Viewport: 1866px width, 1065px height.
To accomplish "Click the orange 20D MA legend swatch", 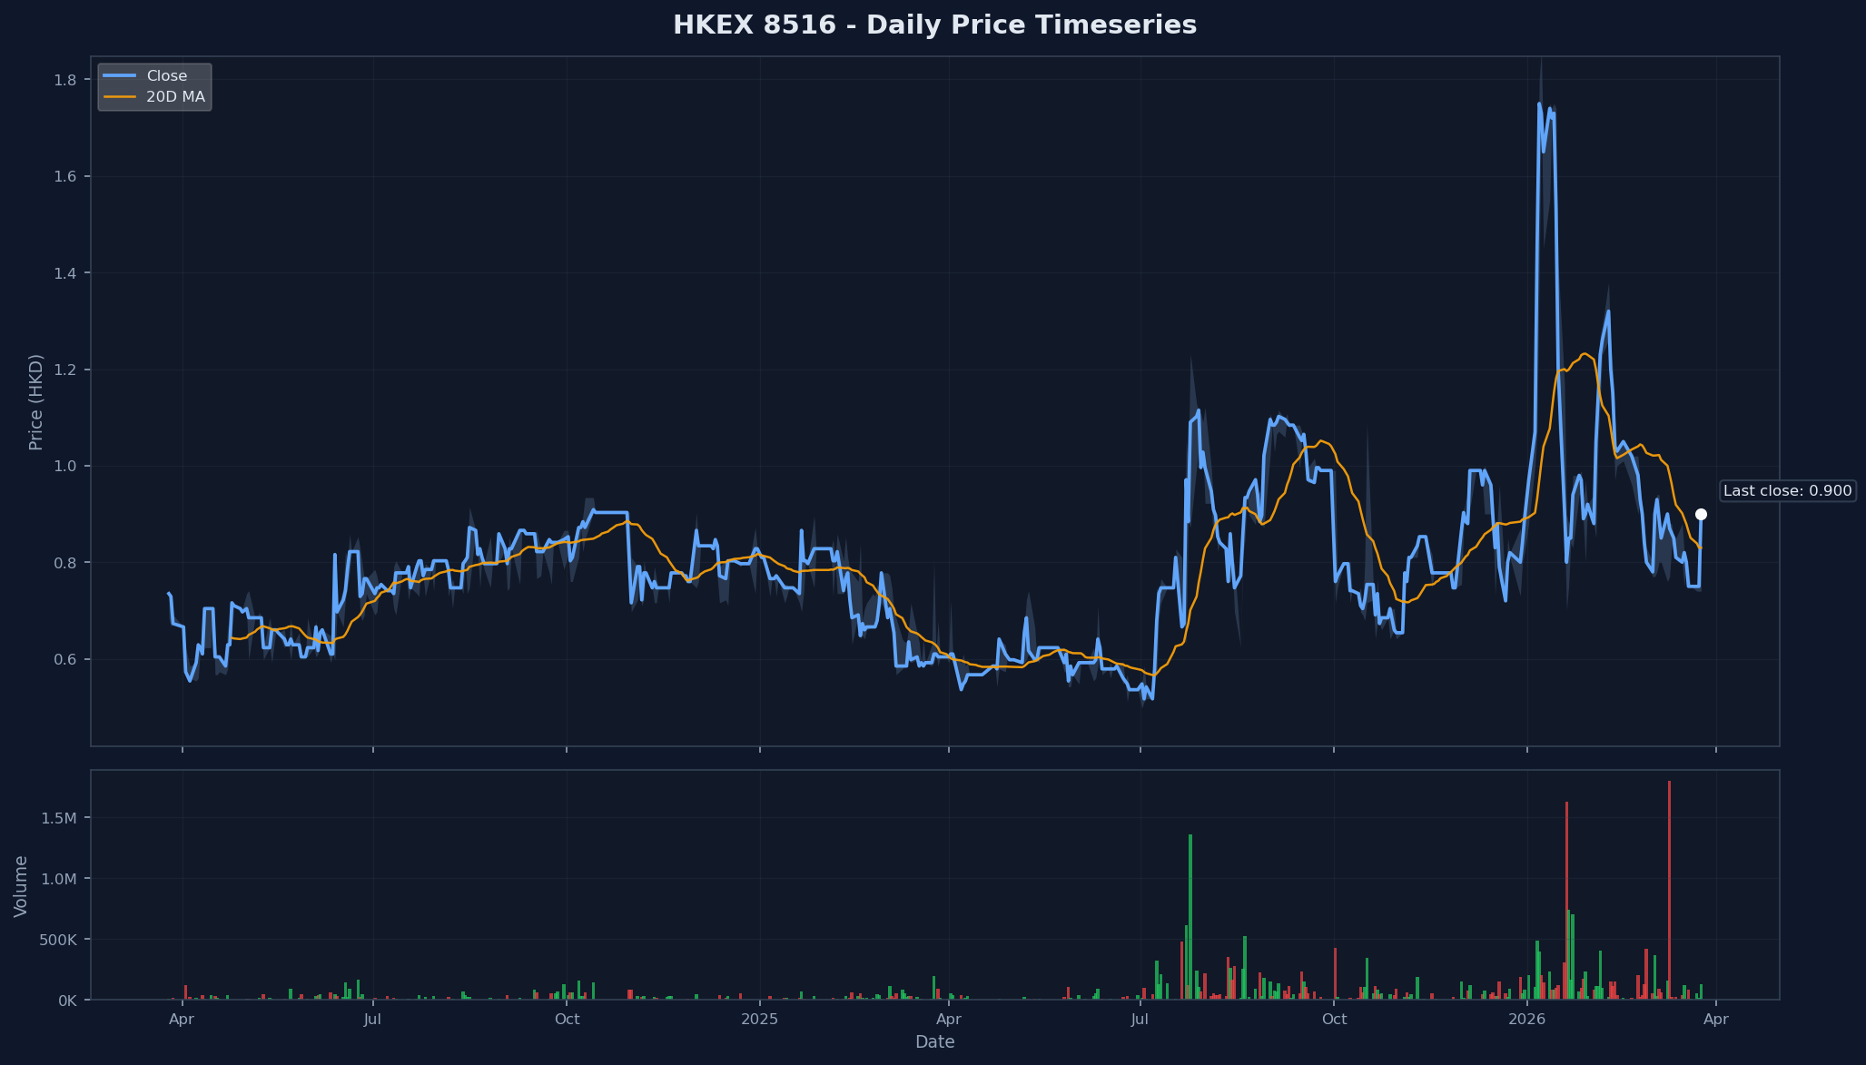I will point(120,97).
